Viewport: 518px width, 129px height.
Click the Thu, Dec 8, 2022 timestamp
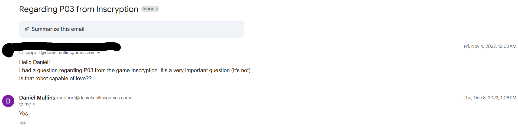click(490, 98)
